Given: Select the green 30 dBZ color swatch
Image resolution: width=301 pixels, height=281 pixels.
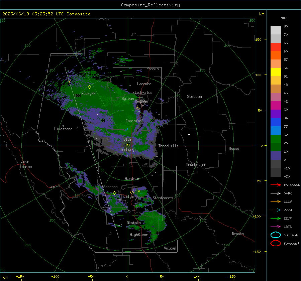Looking at the screenshot, I should [x=276, y=139].
